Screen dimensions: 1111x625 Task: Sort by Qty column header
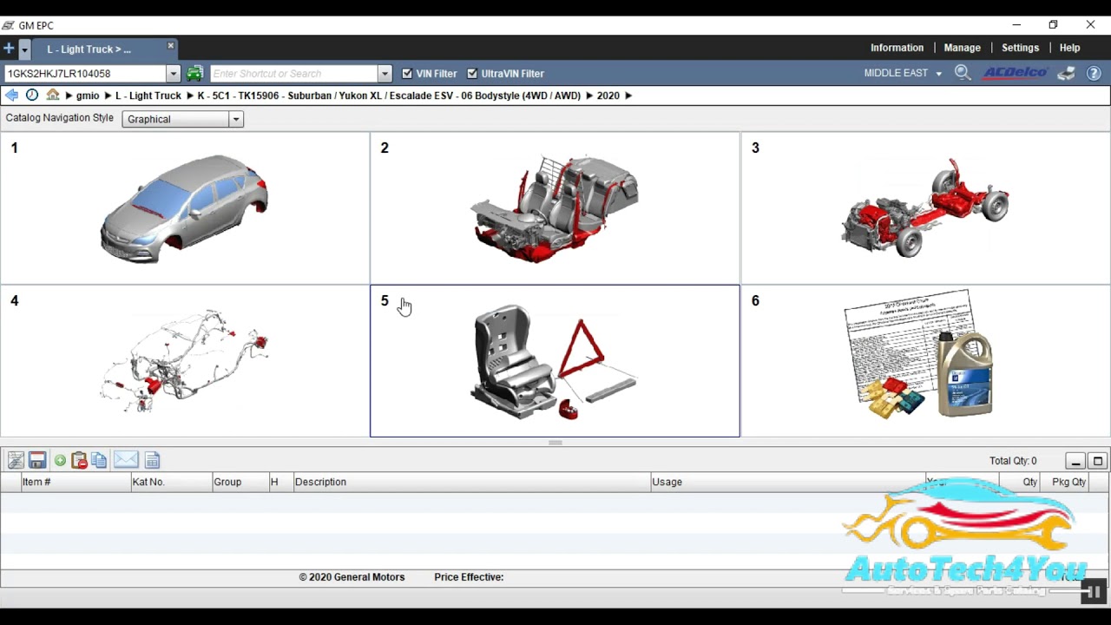tap(1021, 482)
